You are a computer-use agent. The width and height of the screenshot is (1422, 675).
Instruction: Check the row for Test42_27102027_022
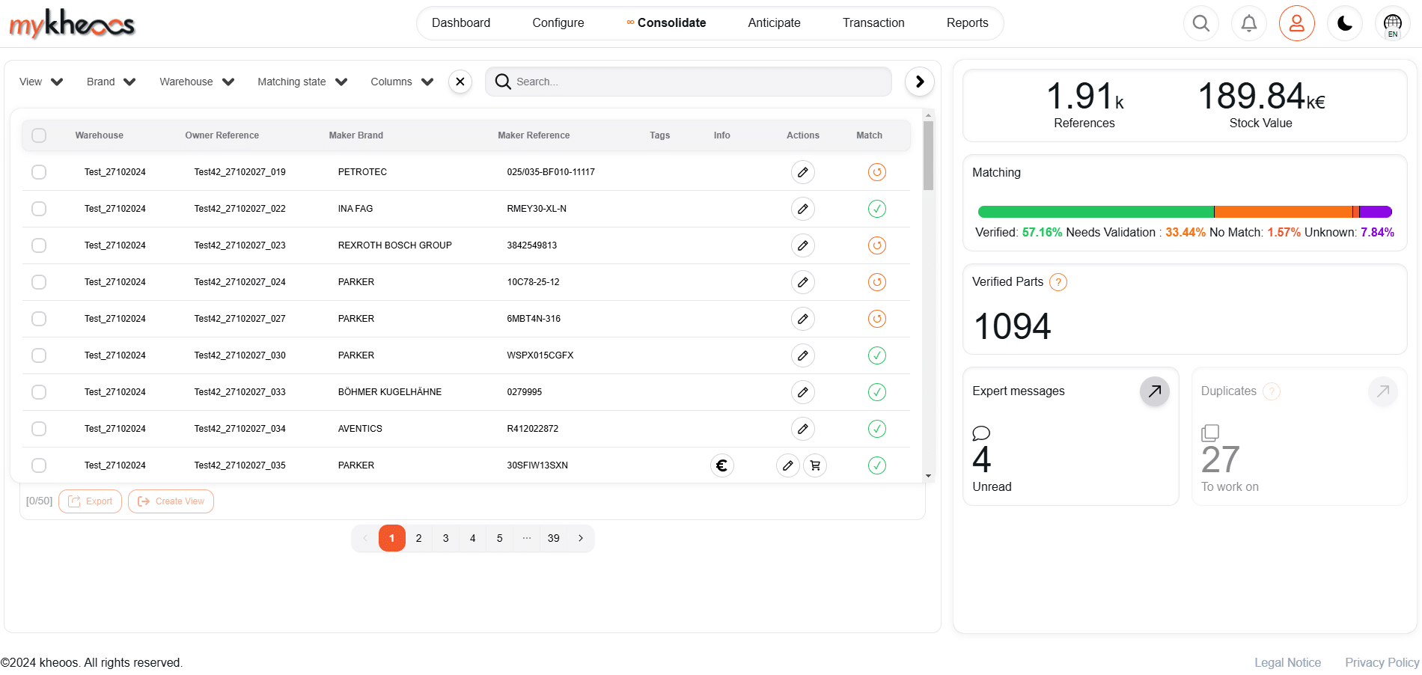click(39, 209)
